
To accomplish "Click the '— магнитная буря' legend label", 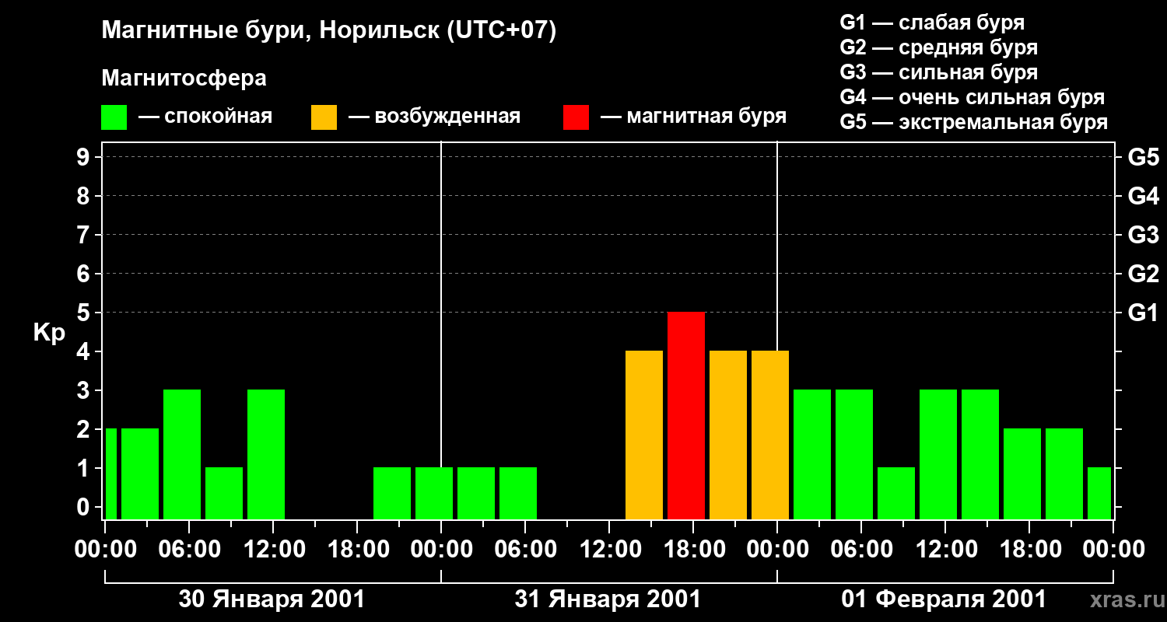I will [693, 117].
